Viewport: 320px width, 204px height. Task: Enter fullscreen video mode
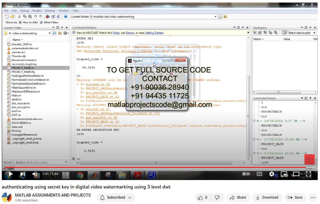pos(309,174)
